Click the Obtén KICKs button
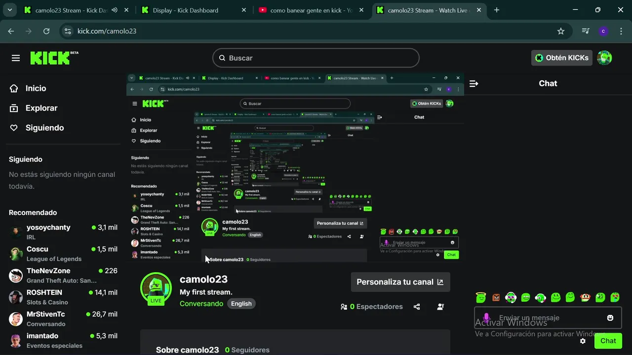The width and height of the screenshot is (632, 355). pyautogui.click(x=562, y=58)
